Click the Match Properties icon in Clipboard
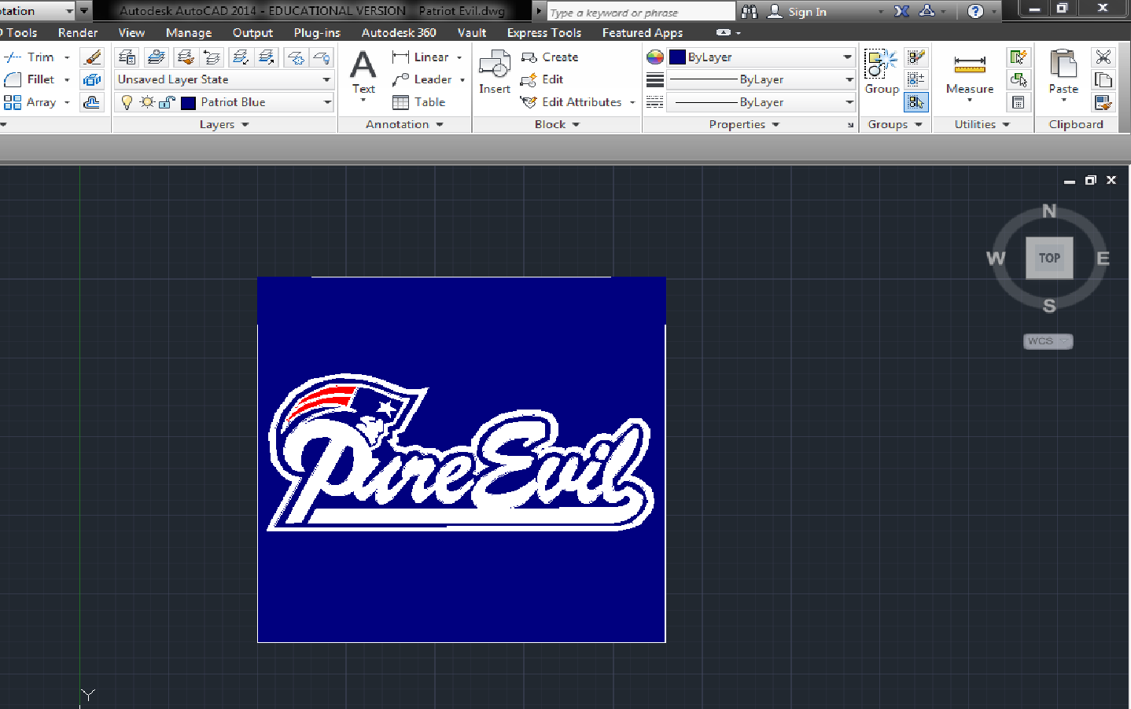The height and width of the screenshot is (709, 1131). pyautogui.click(x=1103, y=102)
